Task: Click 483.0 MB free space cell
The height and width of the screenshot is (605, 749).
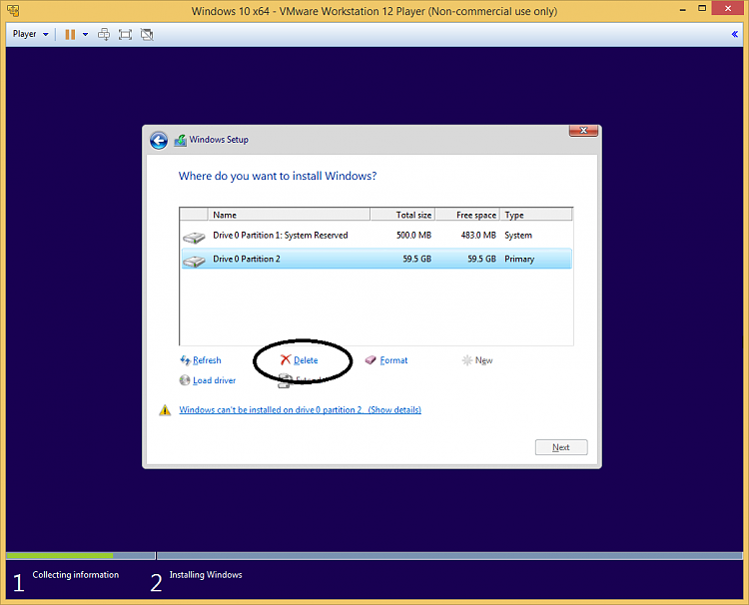Action: 478,236
